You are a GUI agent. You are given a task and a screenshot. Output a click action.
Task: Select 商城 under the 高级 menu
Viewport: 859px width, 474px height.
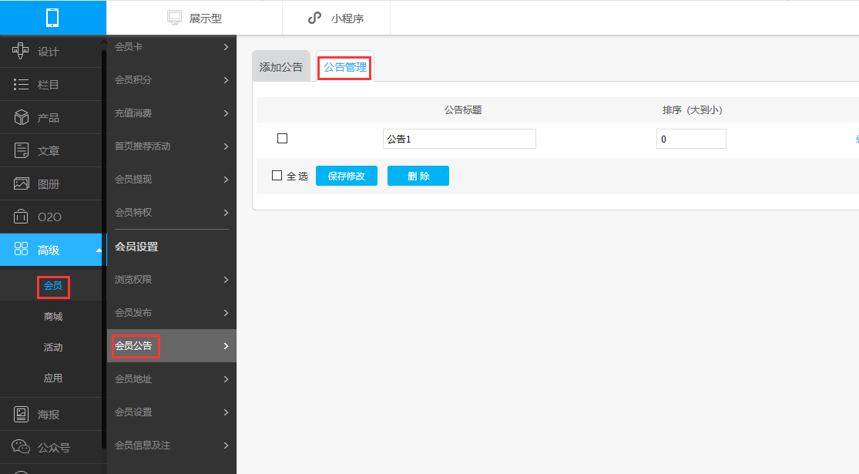[x=53, y=317]
